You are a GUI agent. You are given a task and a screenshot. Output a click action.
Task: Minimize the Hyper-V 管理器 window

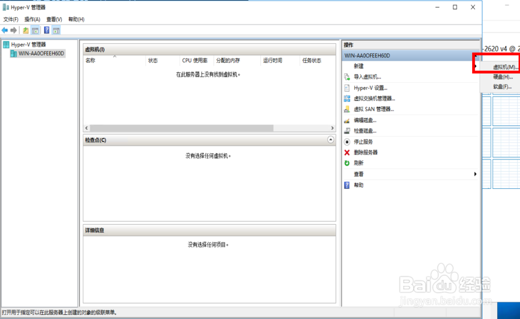coord(437,7)
